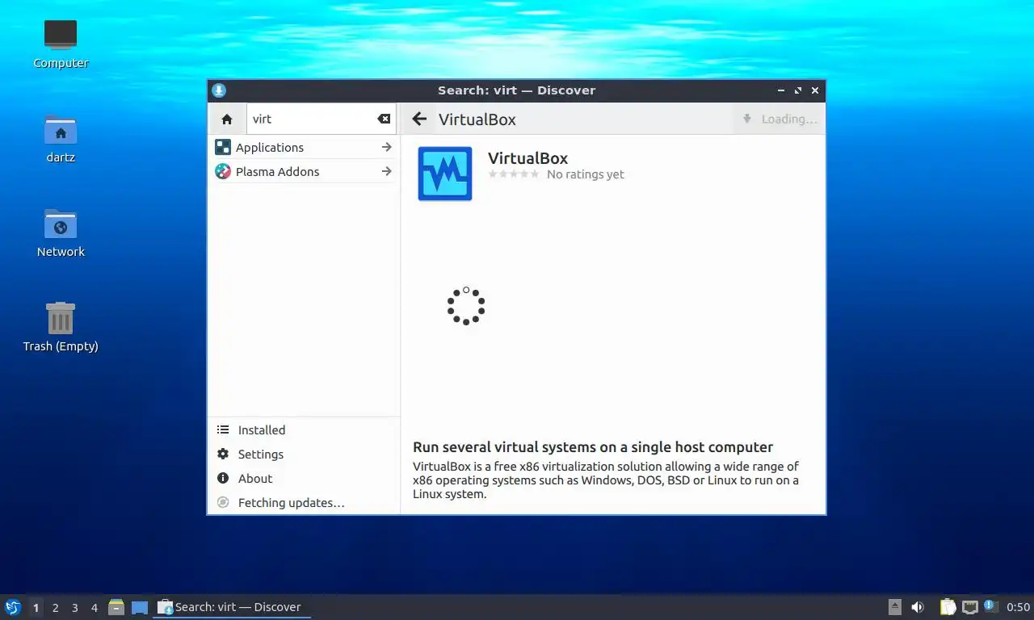Viewport: 1034px width, 620px height.
Task: Open the volume control tray icon
Action: point(918,607)
